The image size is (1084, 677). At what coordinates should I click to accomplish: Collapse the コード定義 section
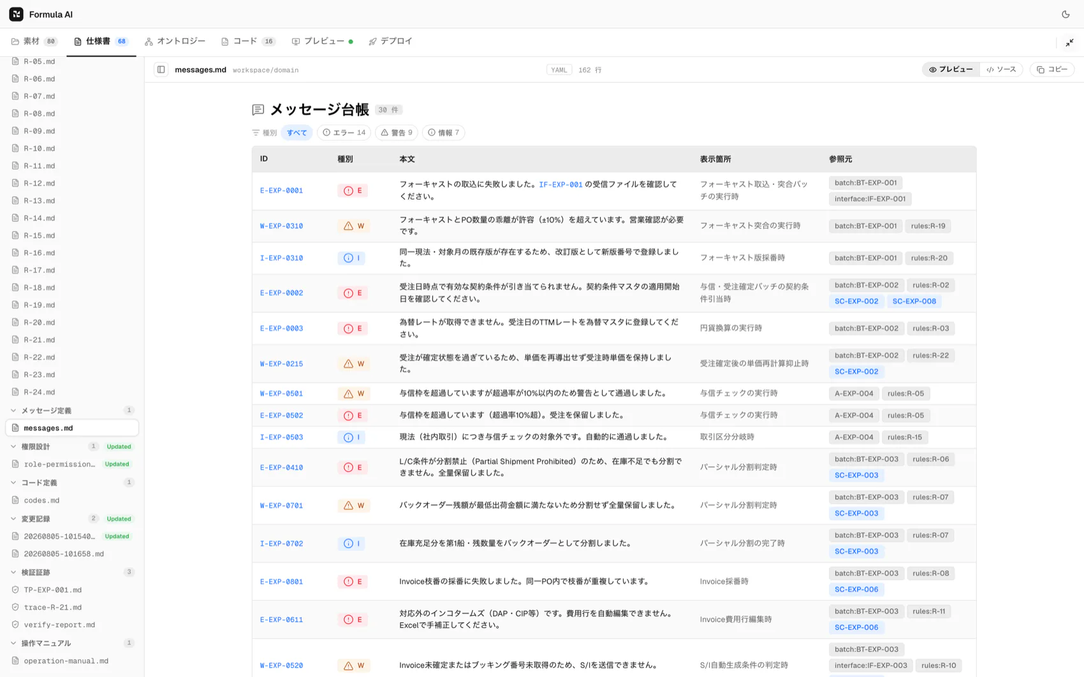[72, 483]
